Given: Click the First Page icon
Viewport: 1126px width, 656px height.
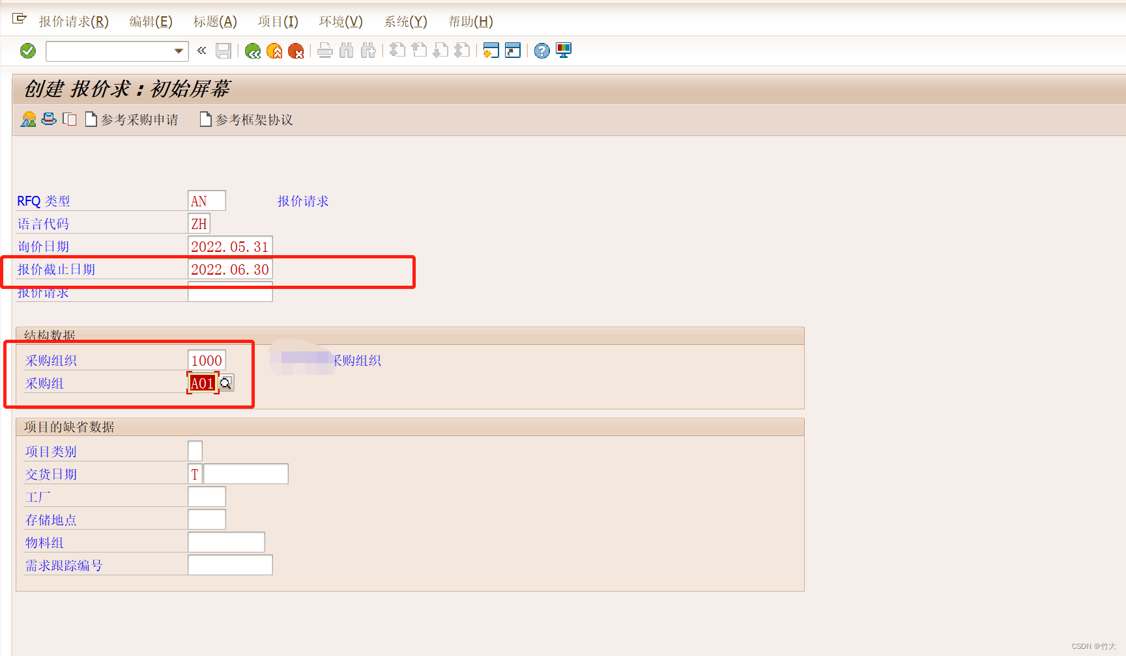Looking at the screenshot, I should [x=397, y=51].
